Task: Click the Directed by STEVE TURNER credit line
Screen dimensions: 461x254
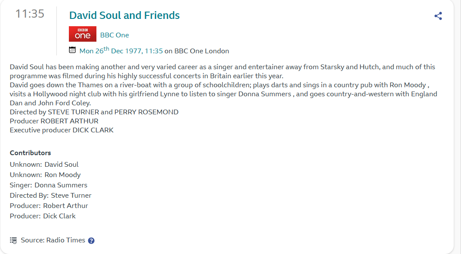Action: pyautogui.click(x=94, y=112)
